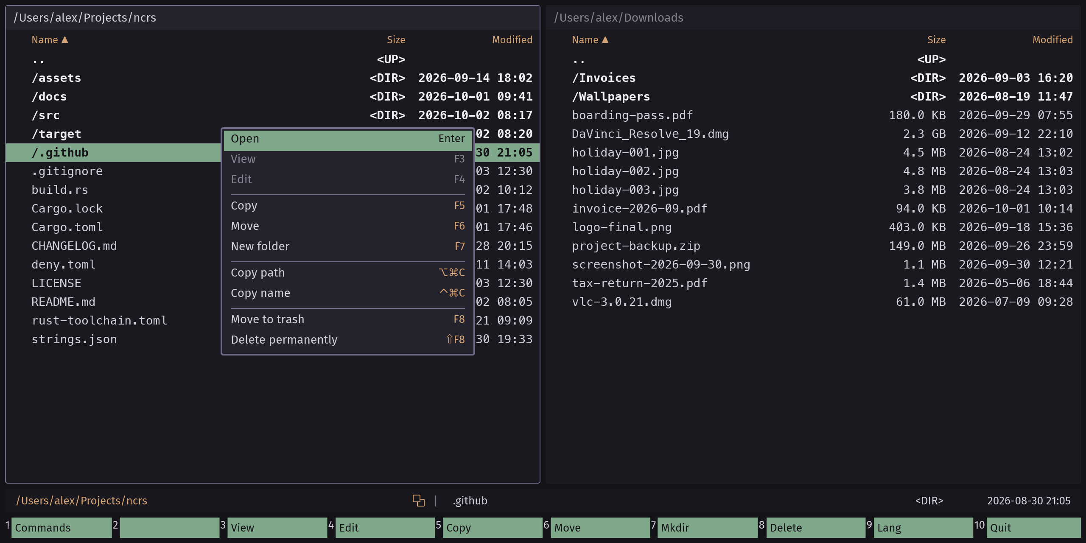Choose New folder in the context menu

pos(347,246)
